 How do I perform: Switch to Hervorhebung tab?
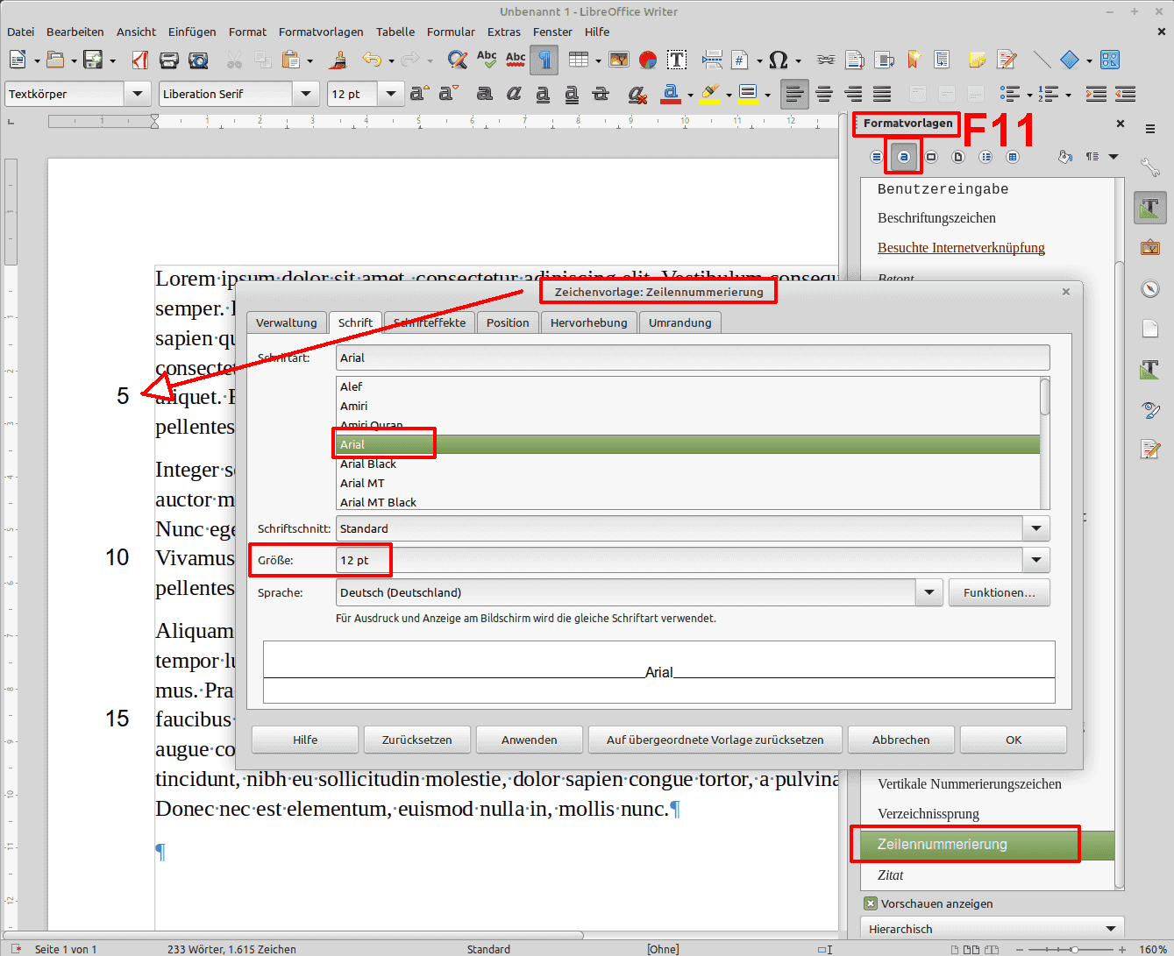click(x=589, y=322)
